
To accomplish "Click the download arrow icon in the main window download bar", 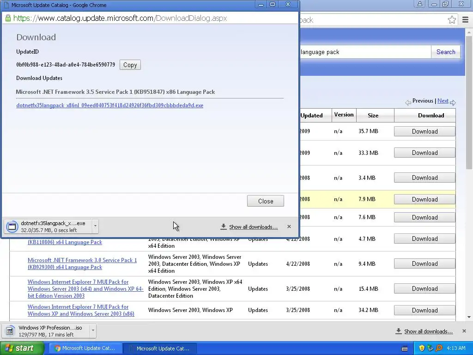I will coord(399,331).
